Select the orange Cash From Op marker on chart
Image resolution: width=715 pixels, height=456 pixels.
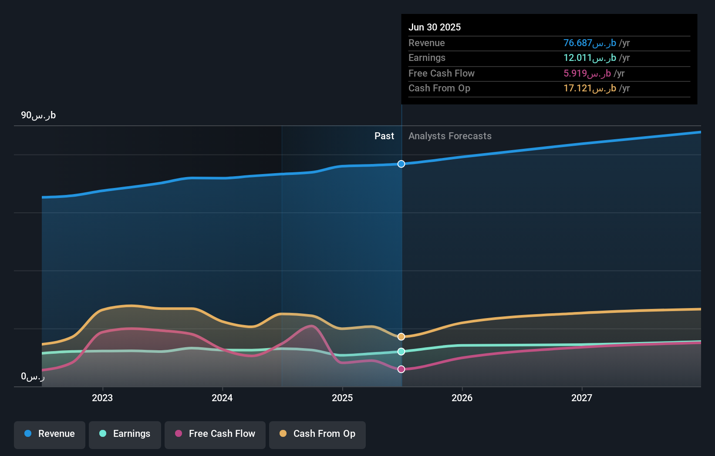coord(401,336)
